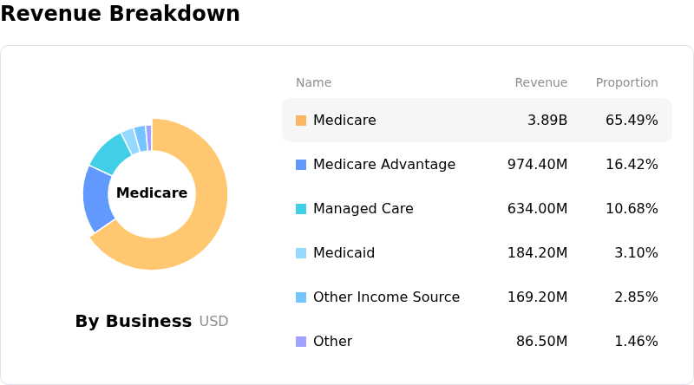This screenshot has width=694, height=385.
Task: Select the Medicare row label
Action: [x=344, y=121]
